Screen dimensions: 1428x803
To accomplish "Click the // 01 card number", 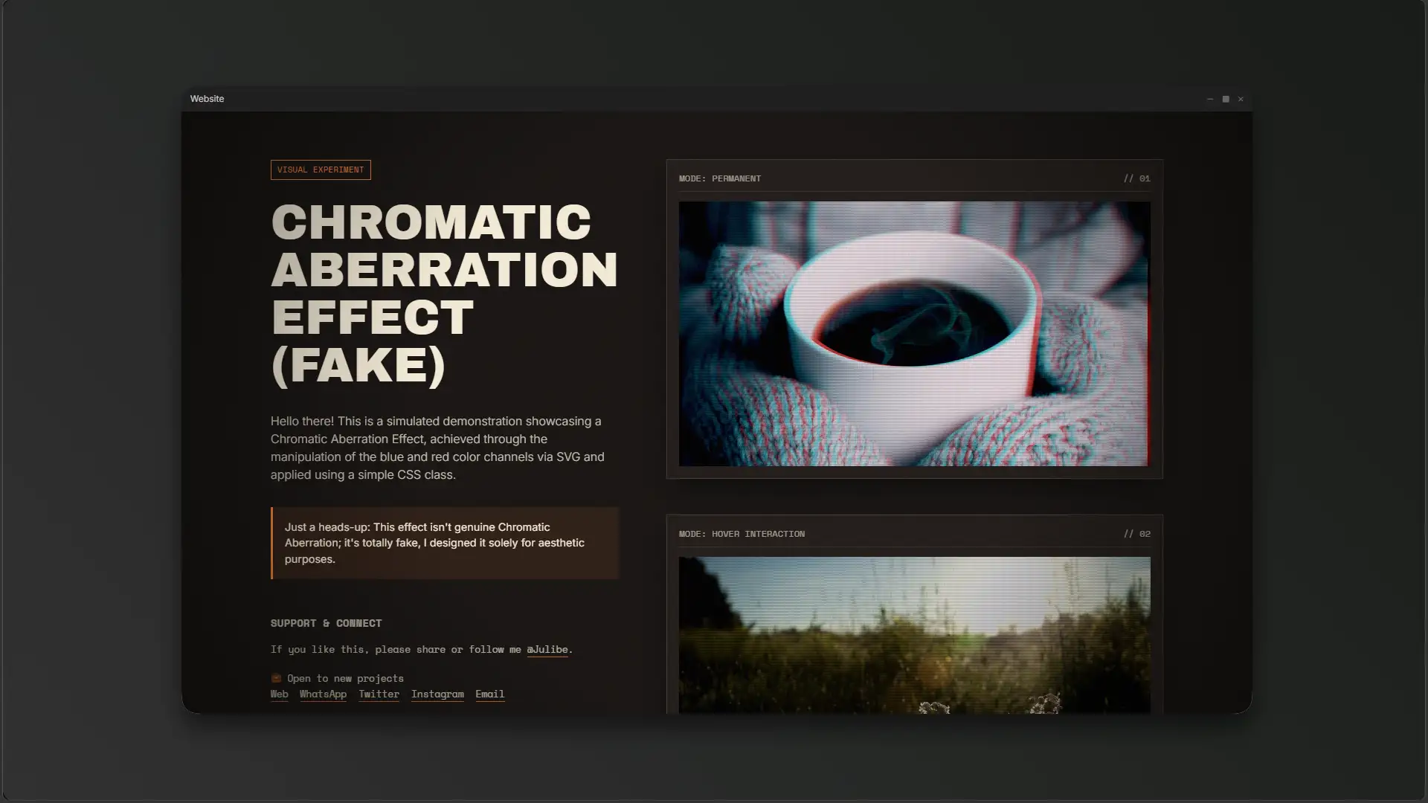I will pyautogui.click(x=1136, y=178).
